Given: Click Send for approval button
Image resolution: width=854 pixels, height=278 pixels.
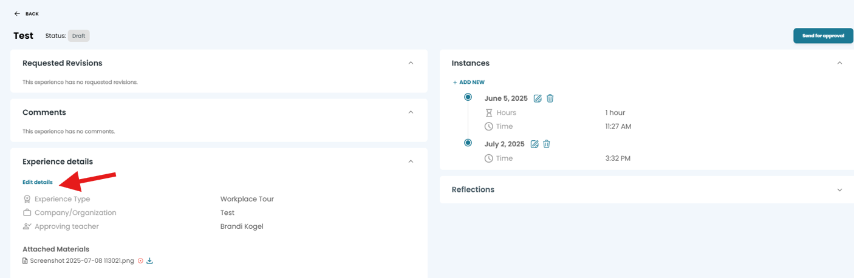Looking at the screenshot, I should pyautogui.click(x=823, y=36).
